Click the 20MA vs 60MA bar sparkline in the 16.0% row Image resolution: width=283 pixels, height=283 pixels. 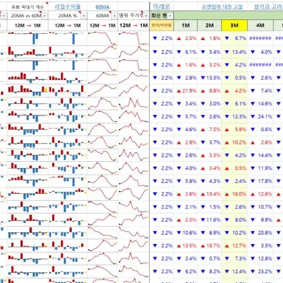[28, 194]
